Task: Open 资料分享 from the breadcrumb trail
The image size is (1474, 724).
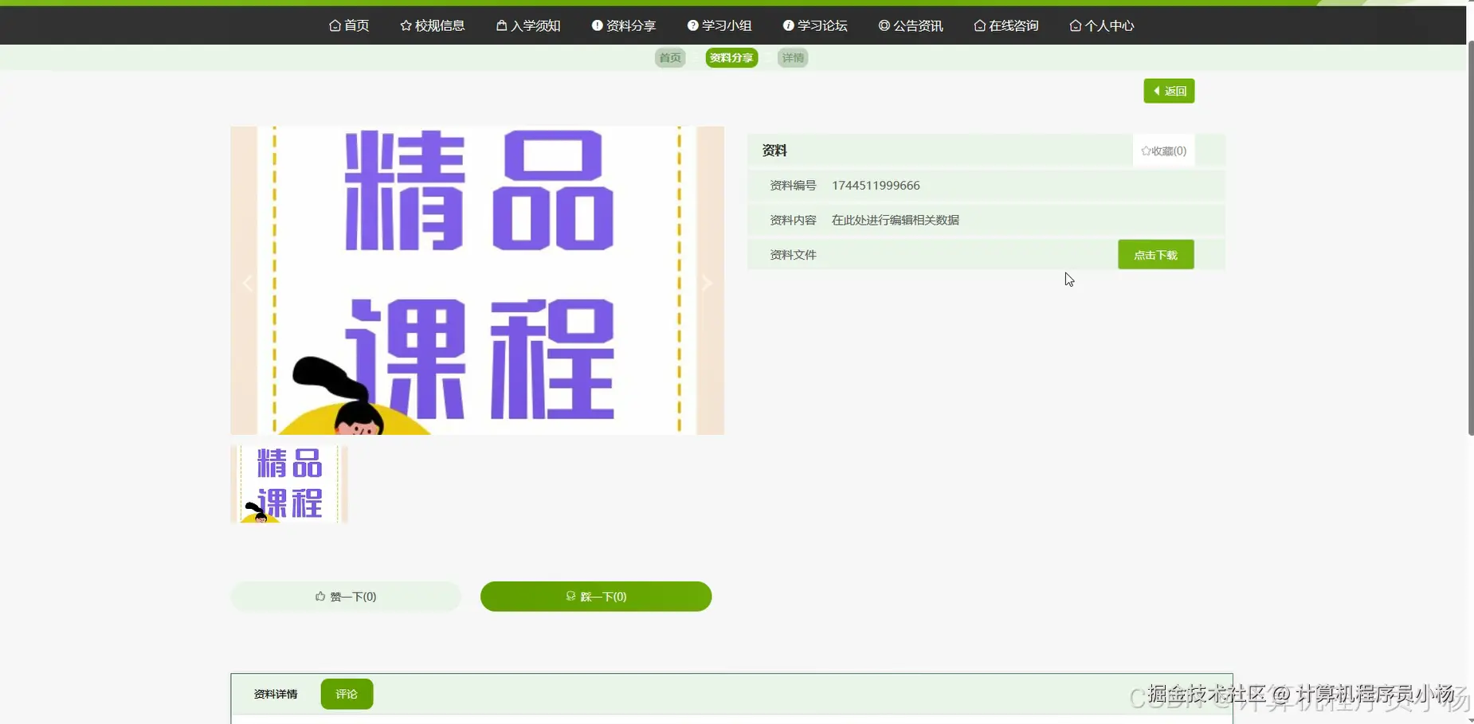Action: click(x=731, y=57)
